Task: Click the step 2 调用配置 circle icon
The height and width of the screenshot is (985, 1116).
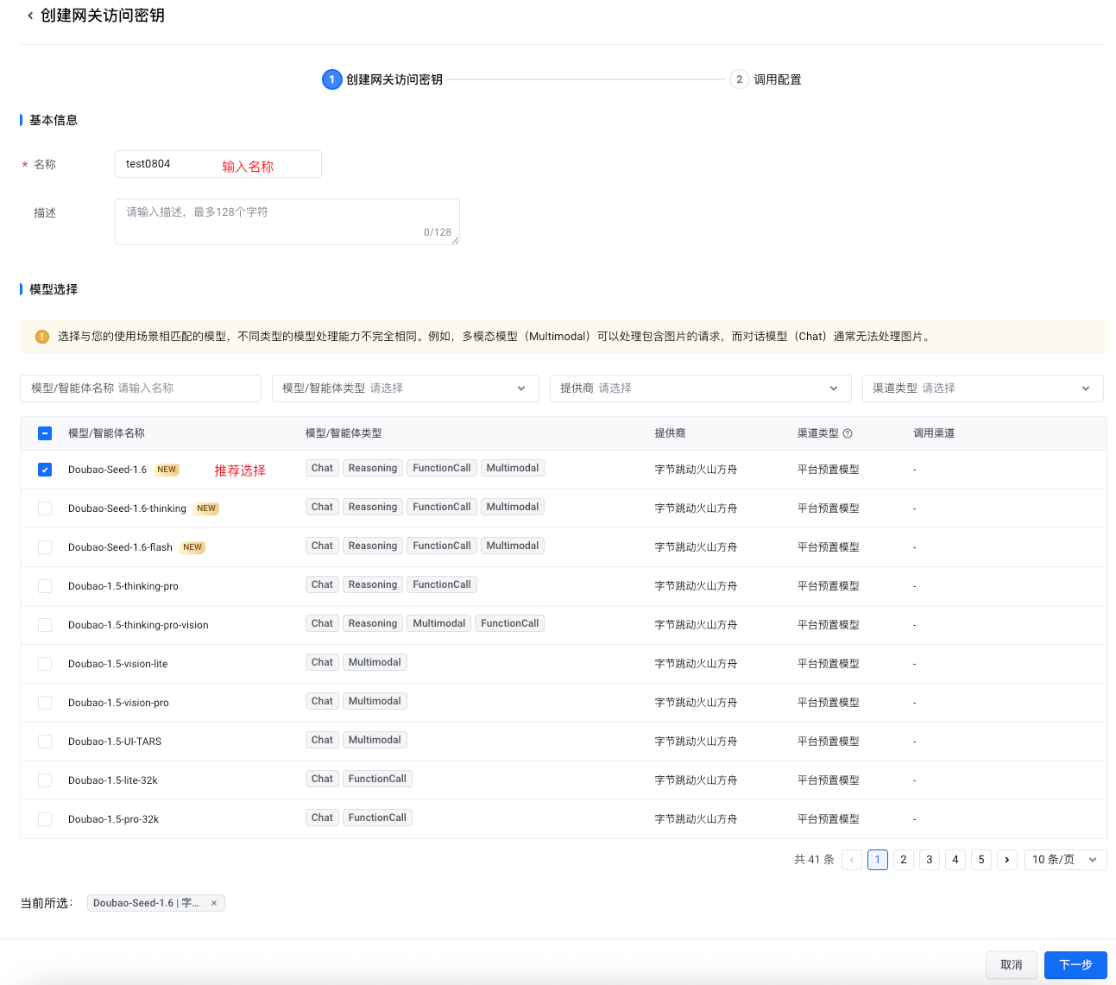Action: [739, 79]
